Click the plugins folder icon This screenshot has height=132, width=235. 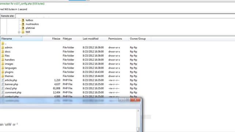click(3, 72)
